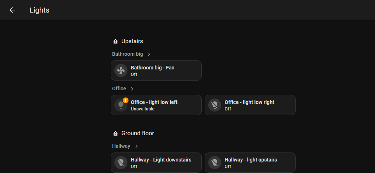Open the Office area link
The width and height of the screenshot is (375, 173).
pyautogui.click(x=119, y=89)
